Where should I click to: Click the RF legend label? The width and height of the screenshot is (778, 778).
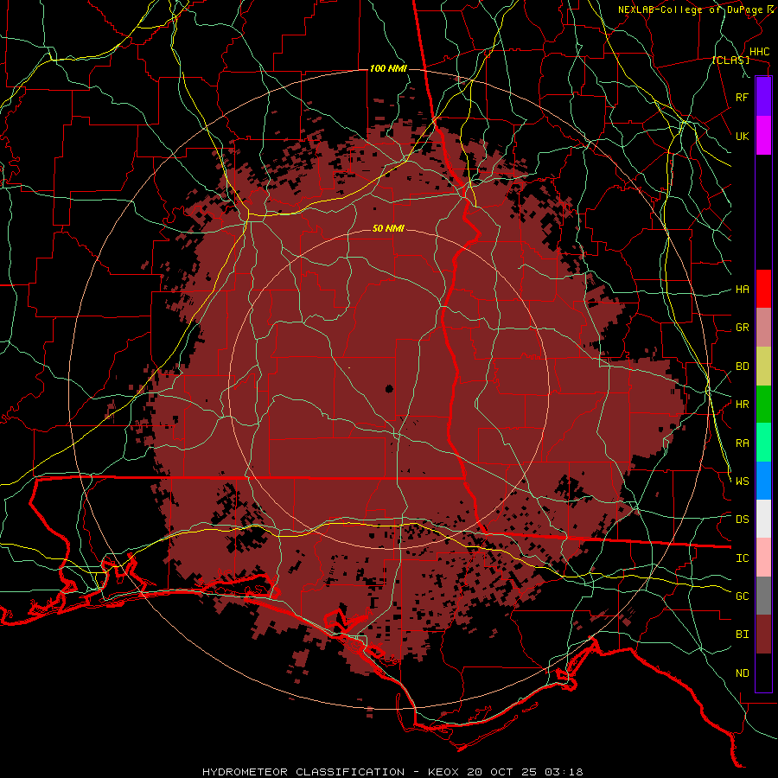pos(742,97)
